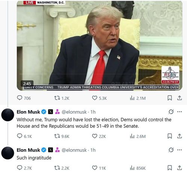Like the 'Such ingratitude' tweet
Screen dimensions: 187x172
(99, 168)
